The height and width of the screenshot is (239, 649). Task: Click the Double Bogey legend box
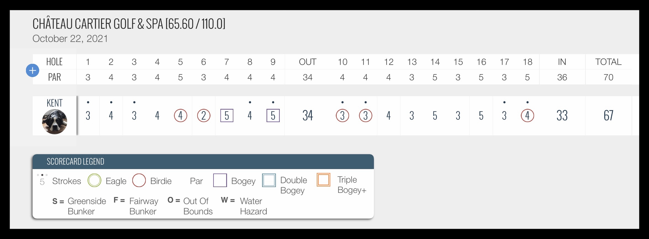[x=269, y=180]
